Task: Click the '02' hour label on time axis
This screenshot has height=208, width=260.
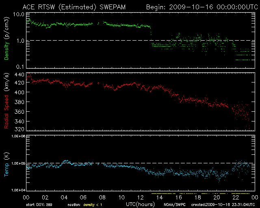Action: click(45, 197)
